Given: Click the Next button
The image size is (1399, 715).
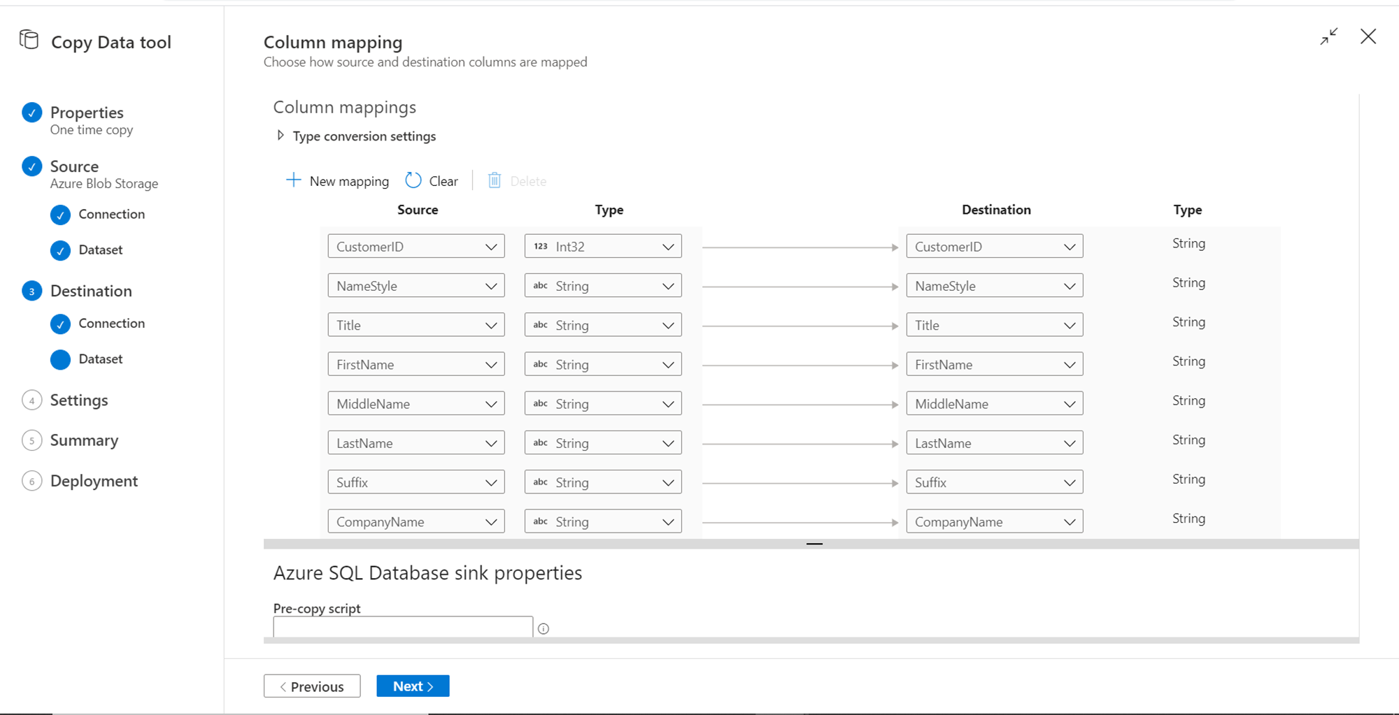Looking at the screenshot, I should pyautogui.click(x=413, y=686).
